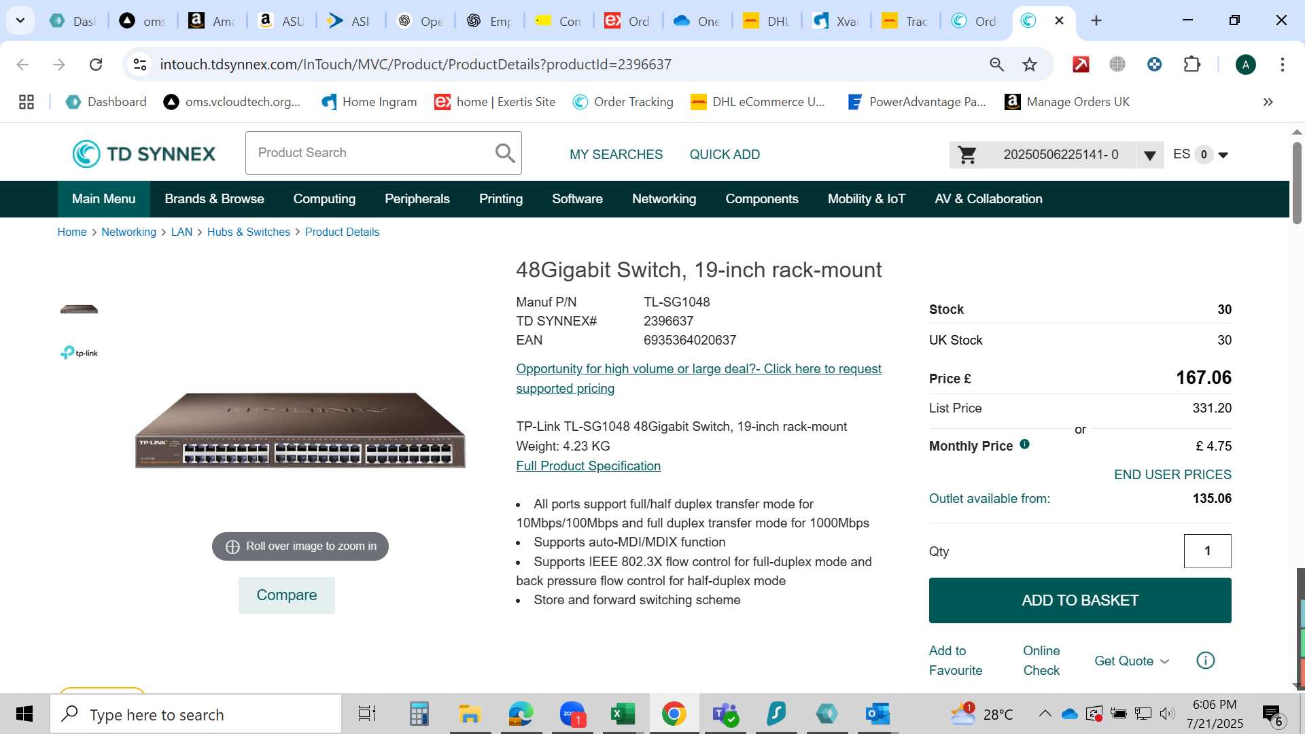Open a new browser tab
This screenshot has height=734, width=1305.
pyautogui.click(x=1096, y=20)
